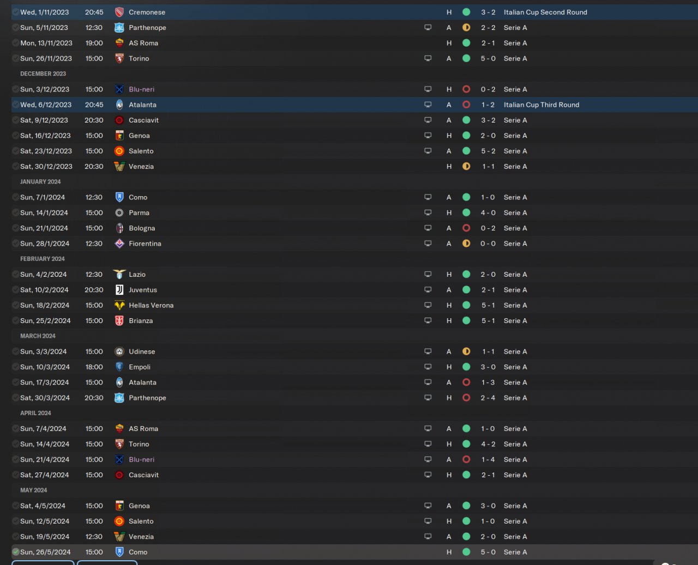
Task: Click the Venezia badge on 19/5/2024 row
Action: click(x=119, y=537)
